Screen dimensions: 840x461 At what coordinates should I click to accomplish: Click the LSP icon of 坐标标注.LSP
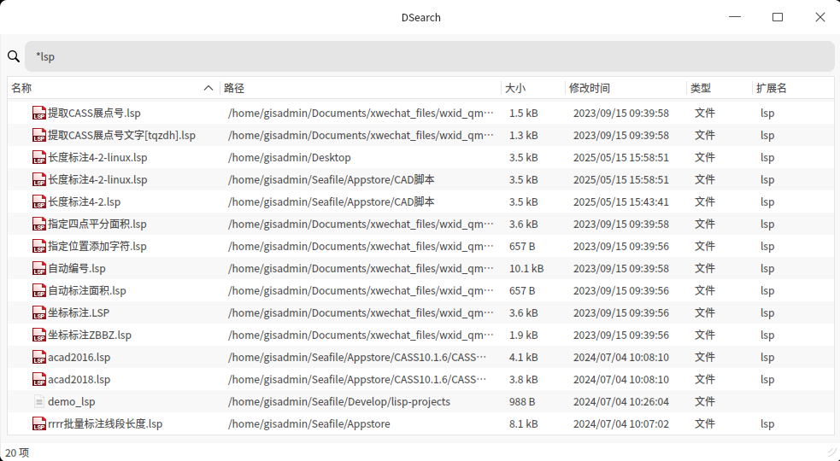39,312
